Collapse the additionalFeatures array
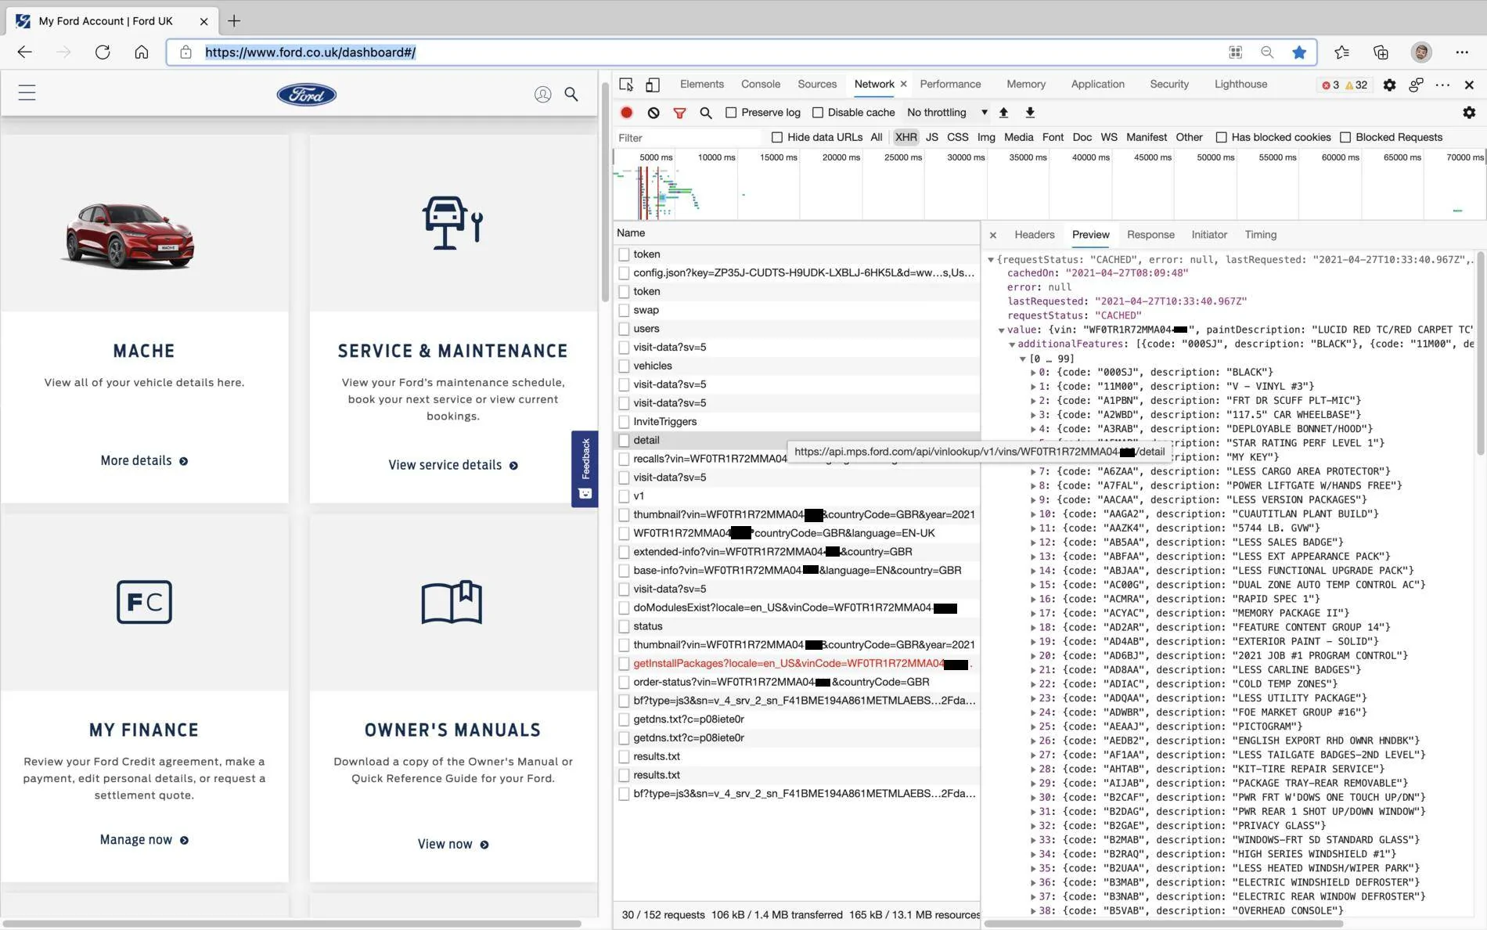Screen dimensions: 1487x930 [1012, 344]
